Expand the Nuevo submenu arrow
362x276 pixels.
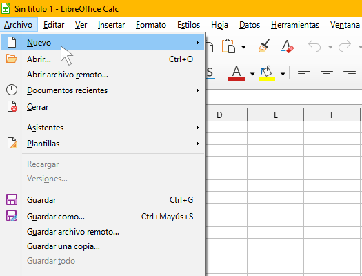(197, 43)
